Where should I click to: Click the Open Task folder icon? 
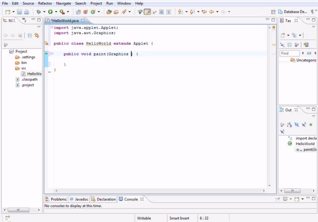pos(116,12)
